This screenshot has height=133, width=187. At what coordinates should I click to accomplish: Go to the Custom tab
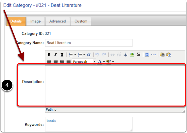pyautogui.click(x=81, y=21)
